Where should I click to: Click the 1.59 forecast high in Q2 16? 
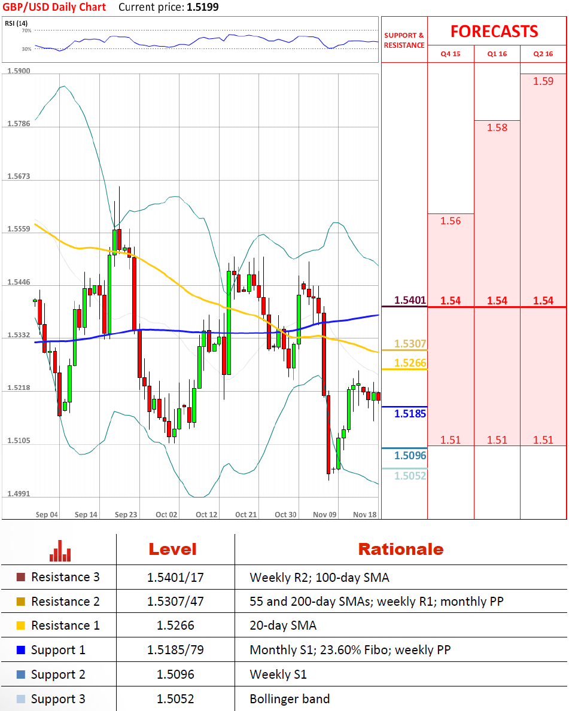point(543,81)
